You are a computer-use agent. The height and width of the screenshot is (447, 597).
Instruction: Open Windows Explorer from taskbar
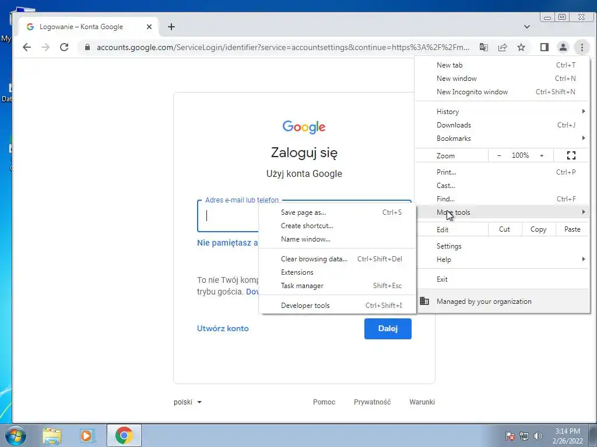52,436
